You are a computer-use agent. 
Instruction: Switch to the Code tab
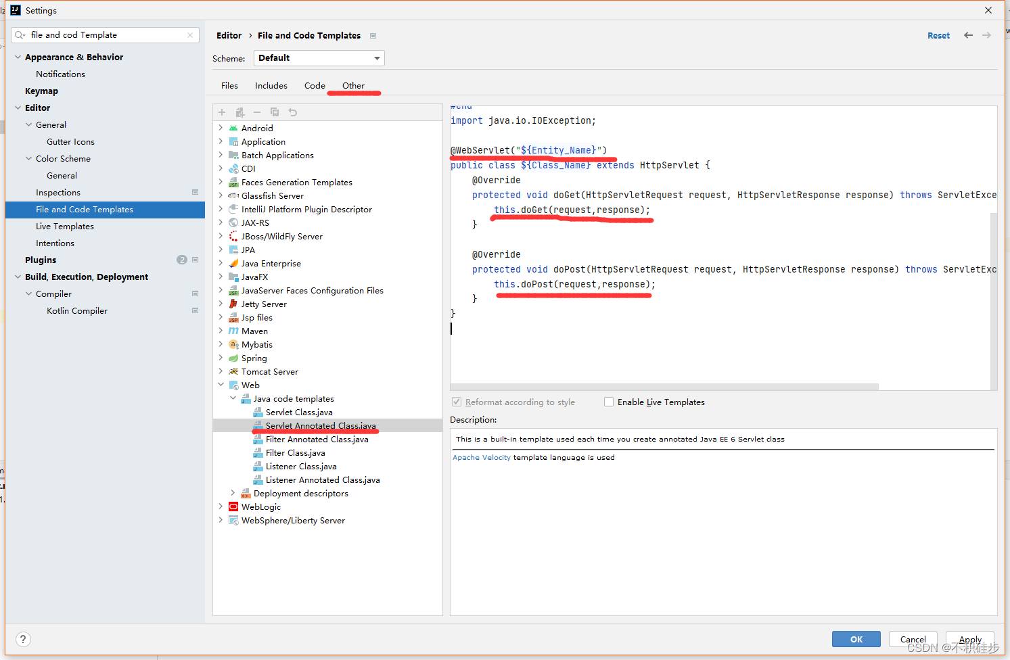[x=315, y=85]
